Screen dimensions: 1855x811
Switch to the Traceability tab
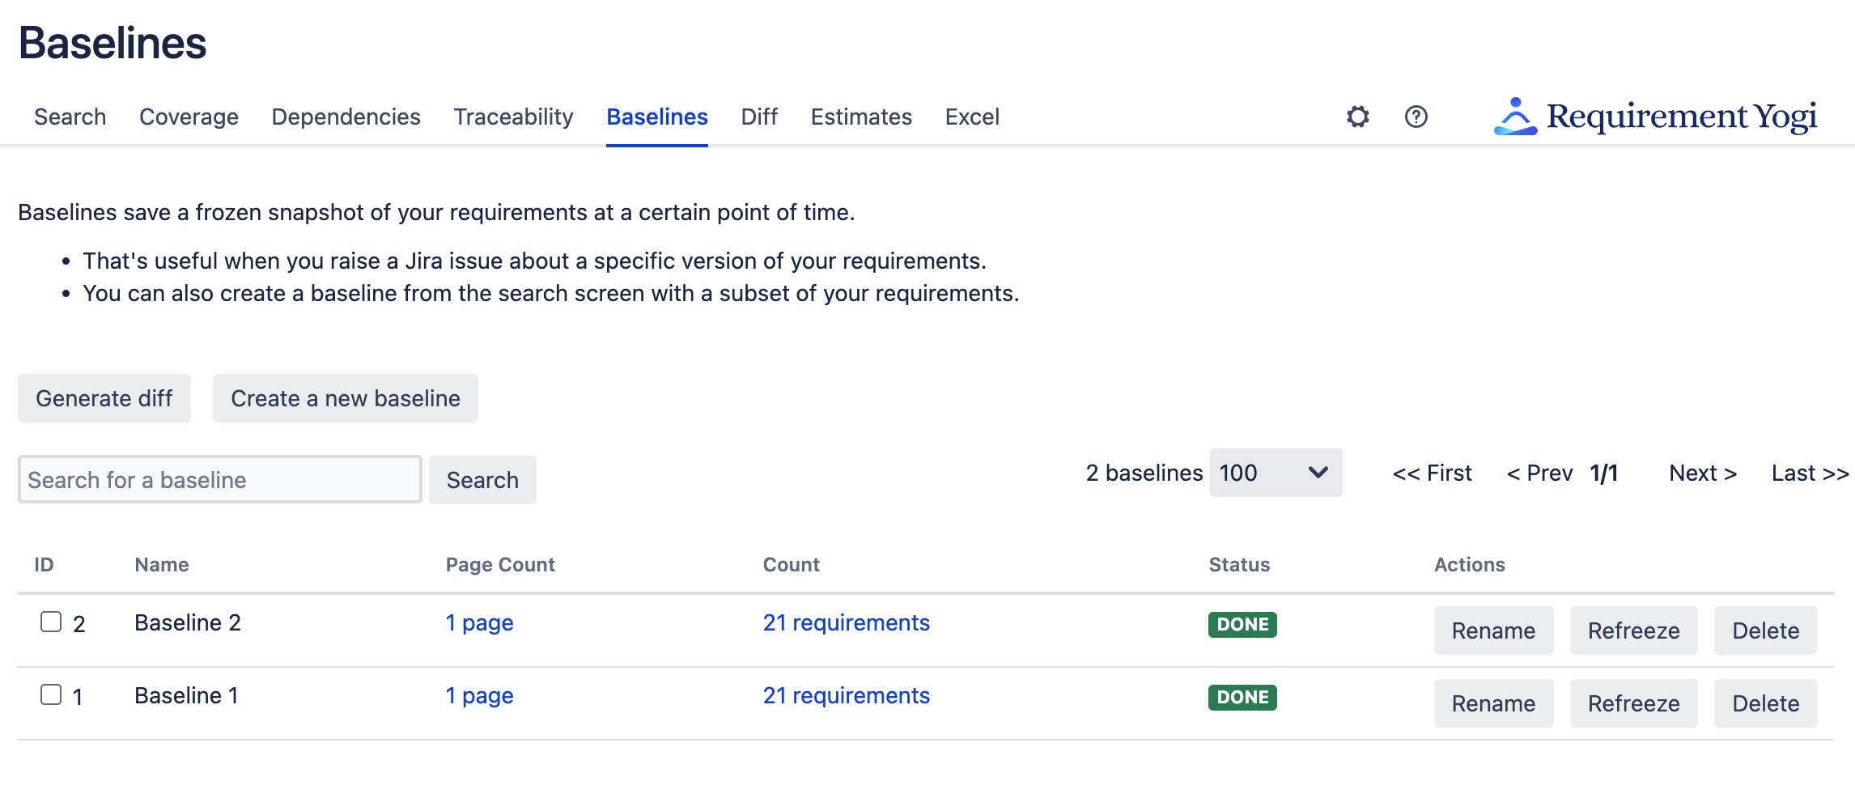[512, 117]
